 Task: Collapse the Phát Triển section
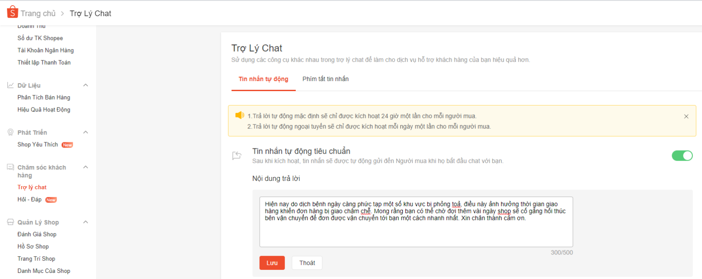pos(86,132)
